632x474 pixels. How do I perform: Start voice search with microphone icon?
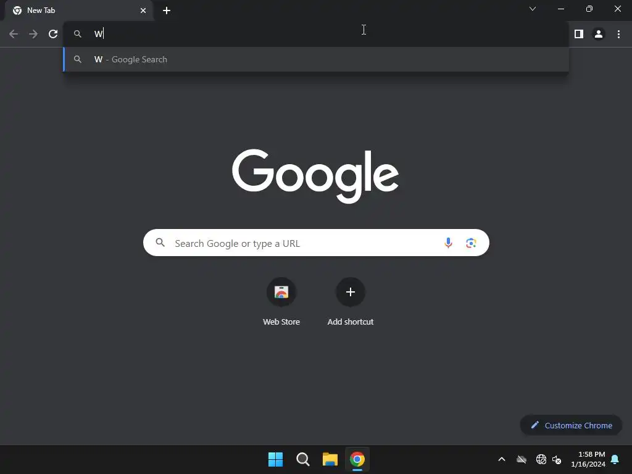point(448,243)
